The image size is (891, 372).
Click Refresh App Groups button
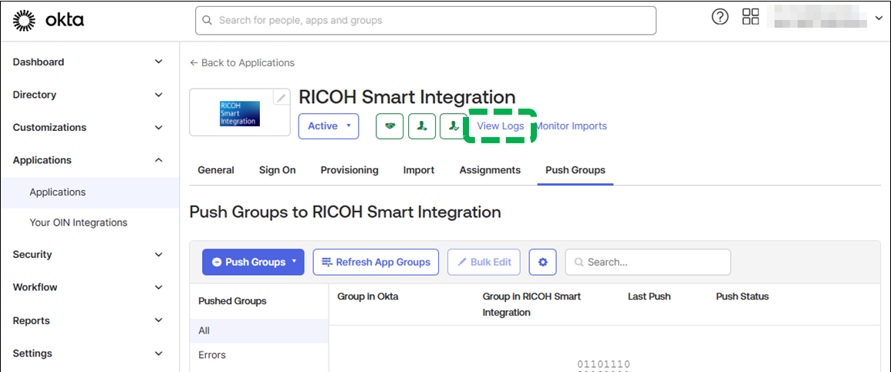click(376, 262)
